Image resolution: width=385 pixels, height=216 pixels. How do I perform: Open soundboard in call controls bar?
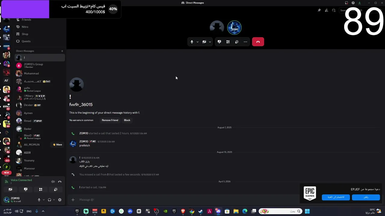point(237,42)
